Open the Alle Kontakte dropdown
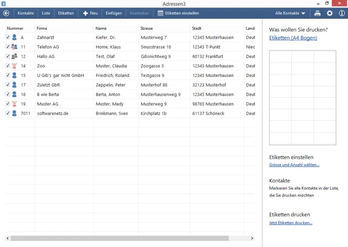This screenshot has width=348, height=247. click(290, 13)
